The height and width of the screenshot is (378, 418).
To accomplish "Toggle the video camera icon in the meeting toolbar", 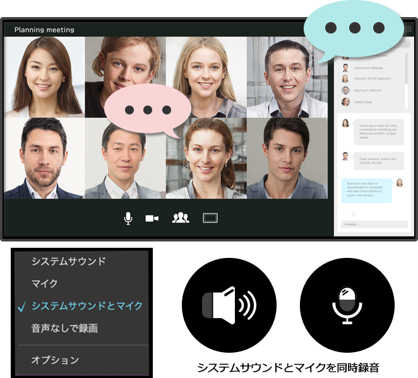I will coord(152,218).
